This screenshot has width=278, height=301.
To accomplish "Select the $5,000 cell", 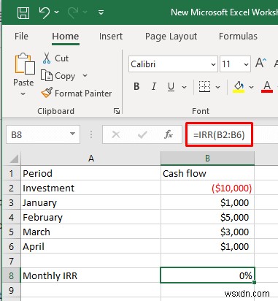I will point(207,217).
